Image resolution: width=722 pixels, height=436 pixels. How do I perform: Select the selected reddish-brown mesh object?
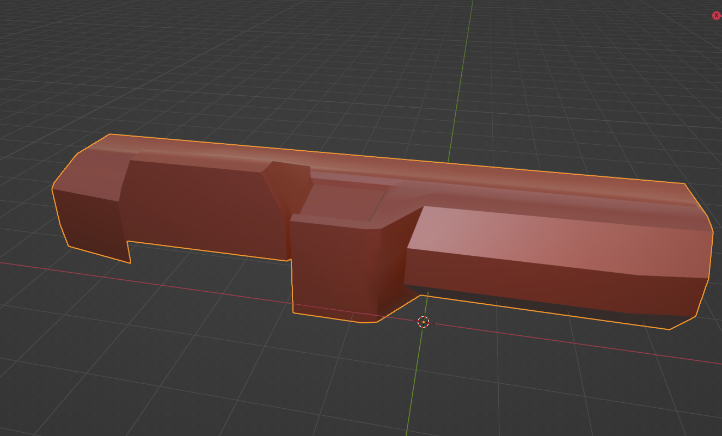[381, 231]
